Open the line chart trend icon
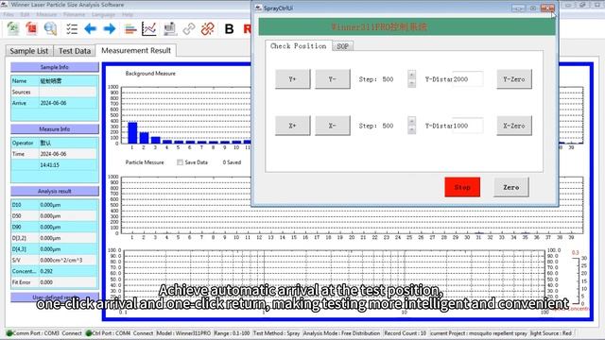 point(149,29)
